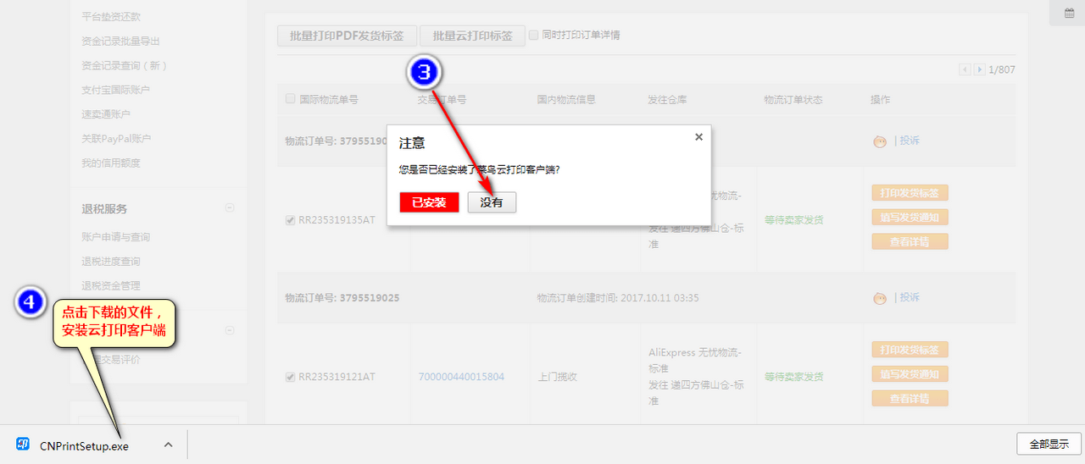Click 投诉 link for order 3795519025
The height and width of the screenshot is (464, 1085).
[909, 297]
